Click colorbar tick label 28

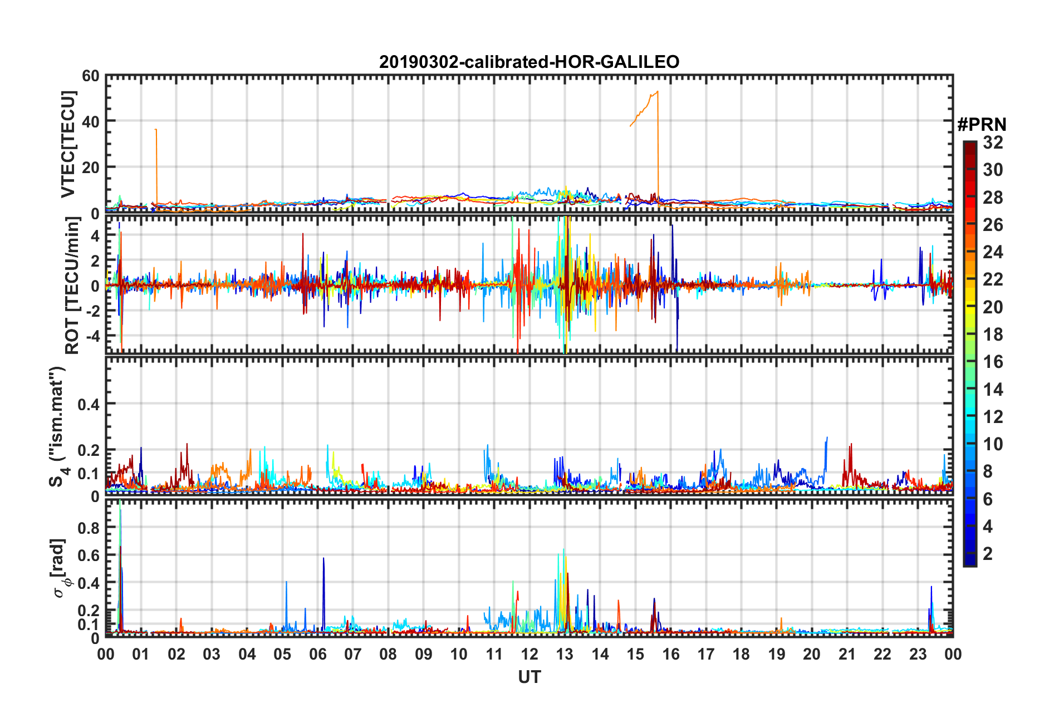point(993,197)
